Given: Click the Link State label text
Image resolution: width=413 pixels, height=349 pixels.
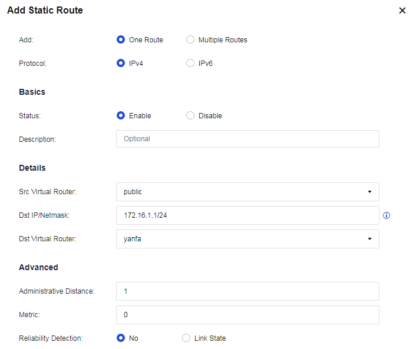Looking at the screenshot, I should coord(210,338).
